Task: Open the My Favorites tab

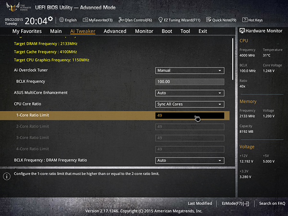Action: [27, 31]
